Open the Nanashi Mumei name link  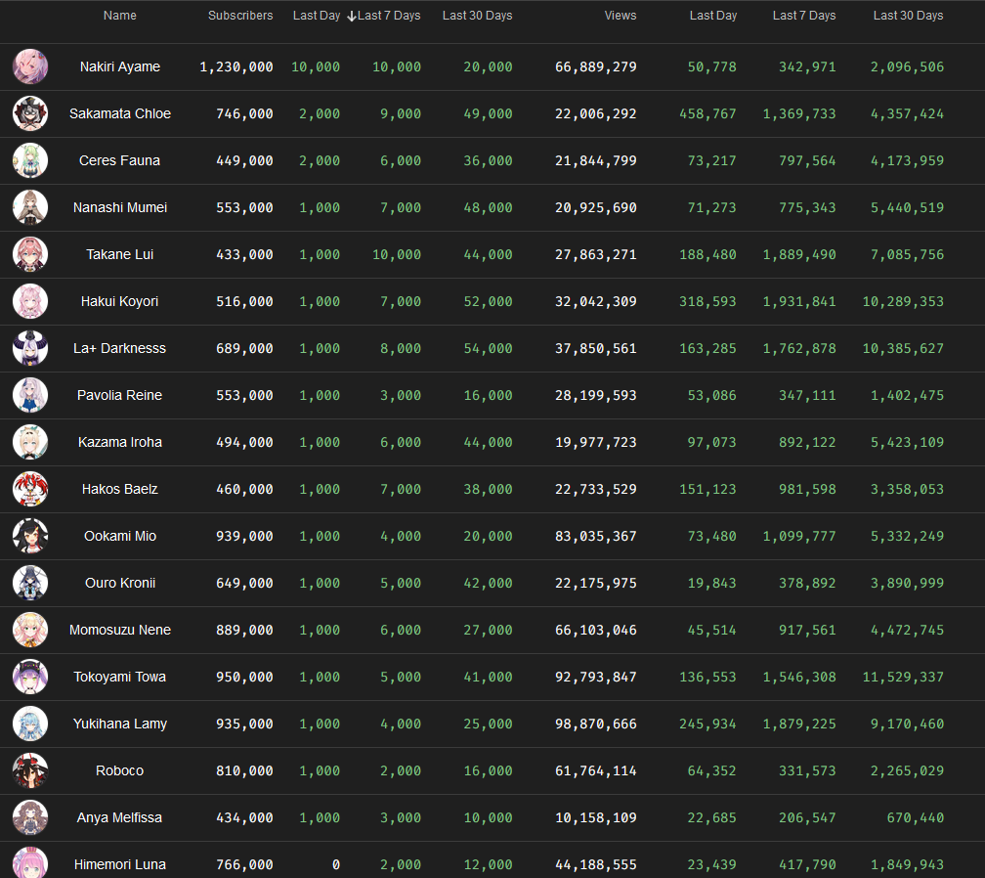tap(120, 207)
